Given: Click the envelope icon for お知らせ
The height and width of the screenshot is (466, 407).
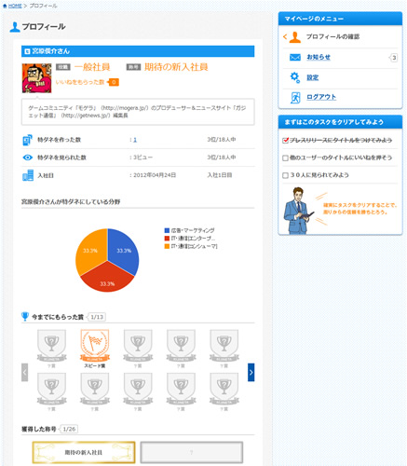Looking at the screenshot, I should pyautogui.click(x=295, y=58).
